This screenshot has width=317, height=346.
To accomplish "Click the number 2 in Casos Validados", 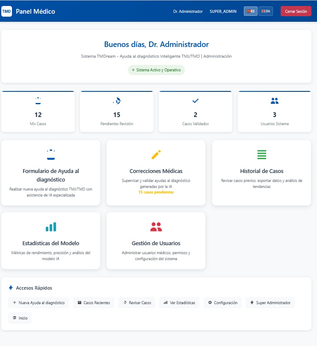I will coord(196,115).
